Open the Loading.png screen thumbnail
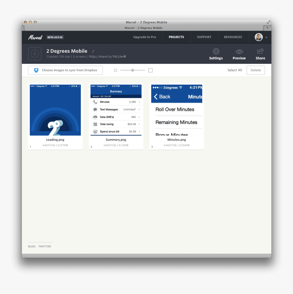293x294 pixels. (55, 110)
